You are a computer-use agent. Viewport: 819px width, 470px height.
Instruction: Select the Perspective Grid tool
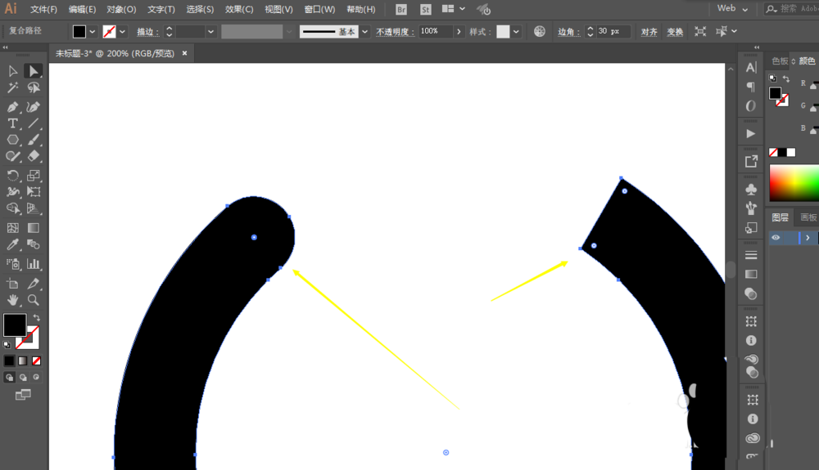click(34, 208)
